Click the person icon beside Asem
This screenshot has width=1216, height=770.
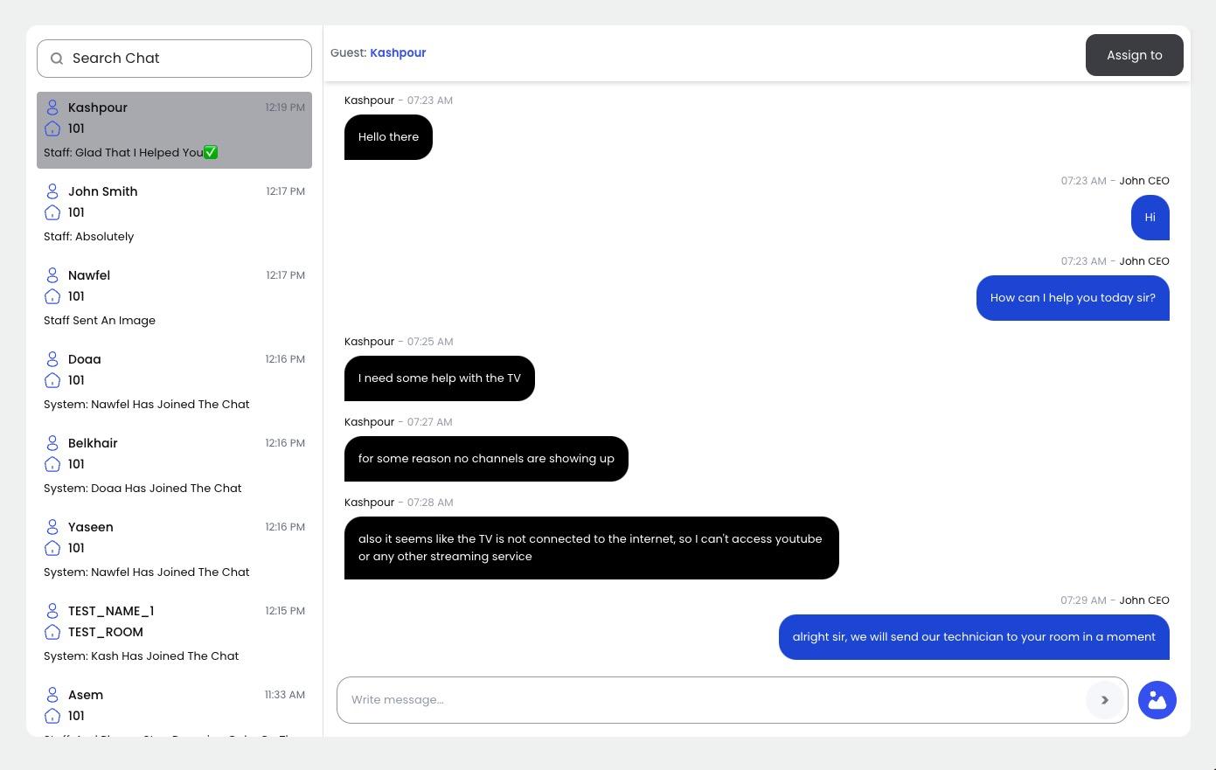click(x=52, y=695)
